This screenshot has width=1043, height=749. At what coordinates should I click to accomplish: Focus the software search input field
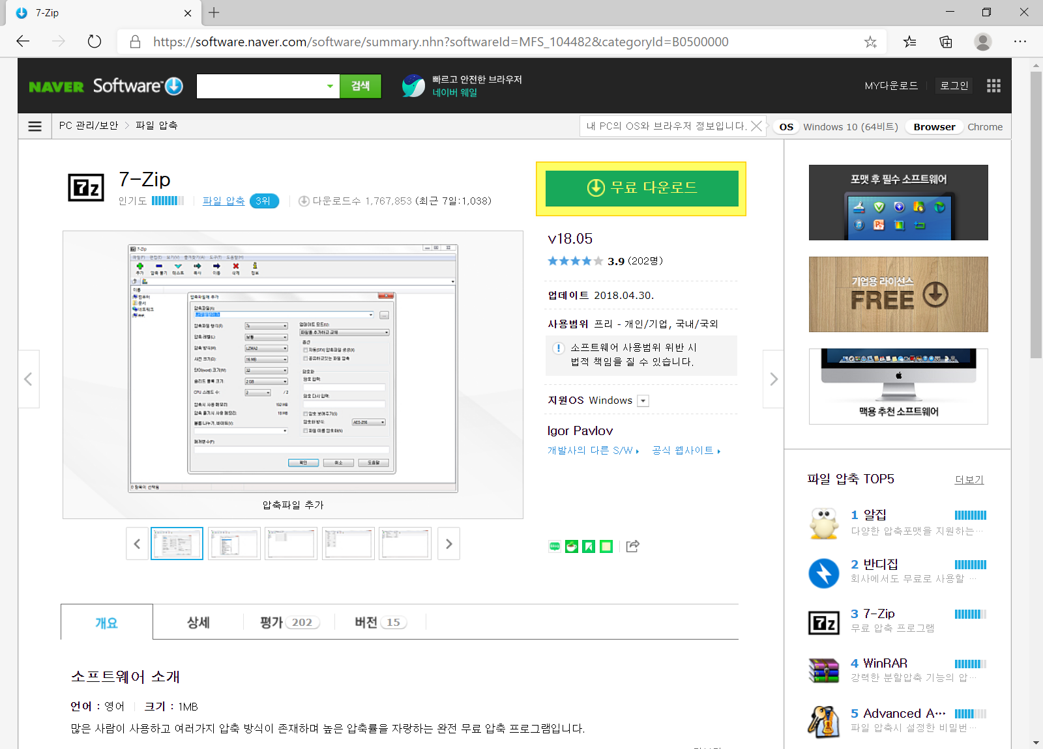point(261,86)
